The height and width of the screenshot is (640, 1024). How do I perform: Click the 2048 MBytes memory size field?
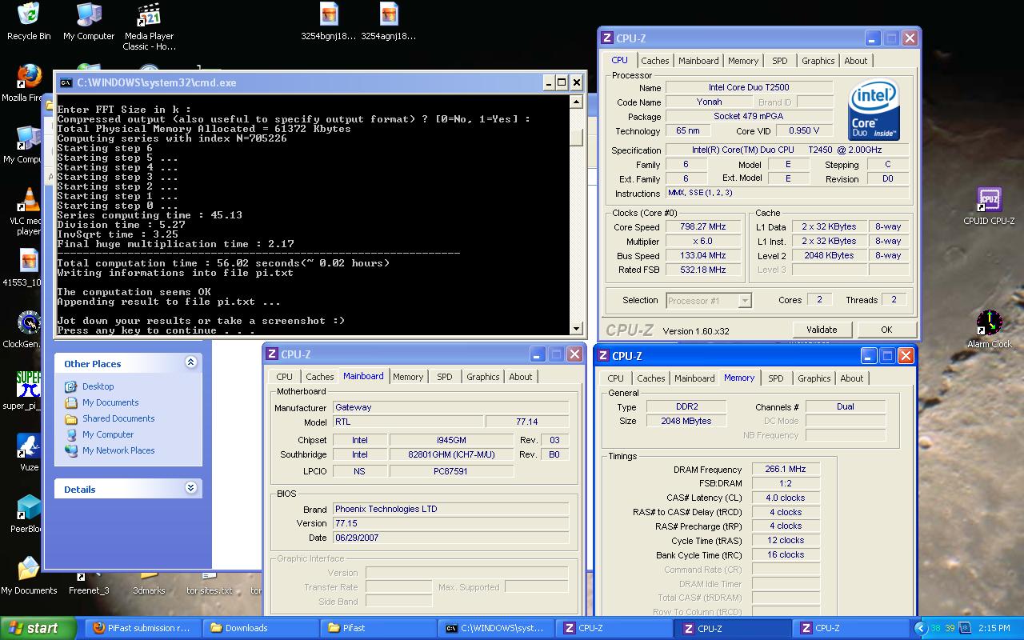point(686,421)
